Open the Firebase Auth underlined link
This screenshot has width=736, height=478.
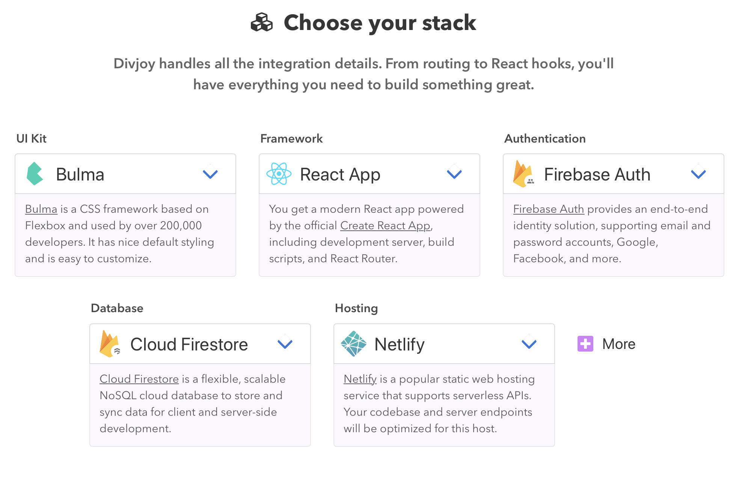point(548,209)
